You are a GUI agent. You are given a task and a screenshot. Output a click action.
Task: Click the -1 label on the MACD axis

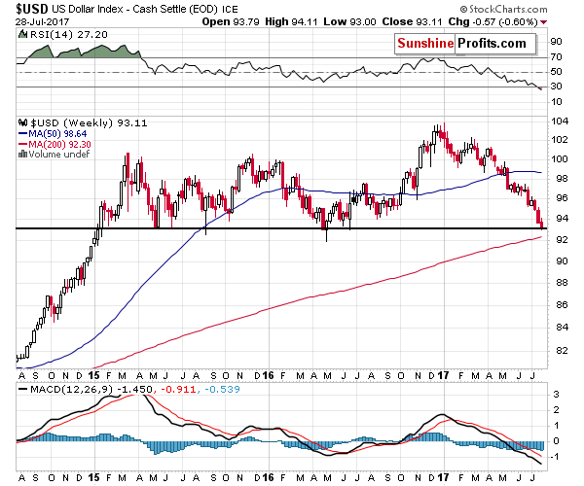tap(555, 457)
